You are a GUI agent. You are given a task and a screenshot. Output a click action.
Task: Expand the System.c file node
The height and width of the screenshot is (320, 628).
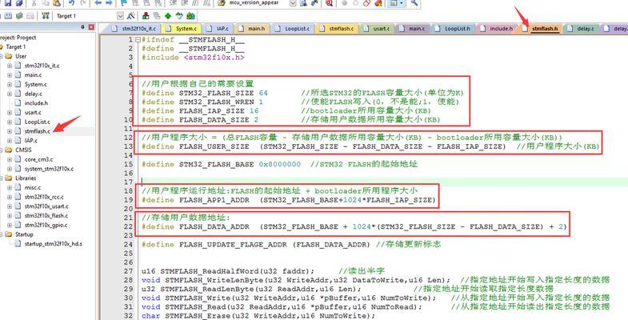coord(10,84)
